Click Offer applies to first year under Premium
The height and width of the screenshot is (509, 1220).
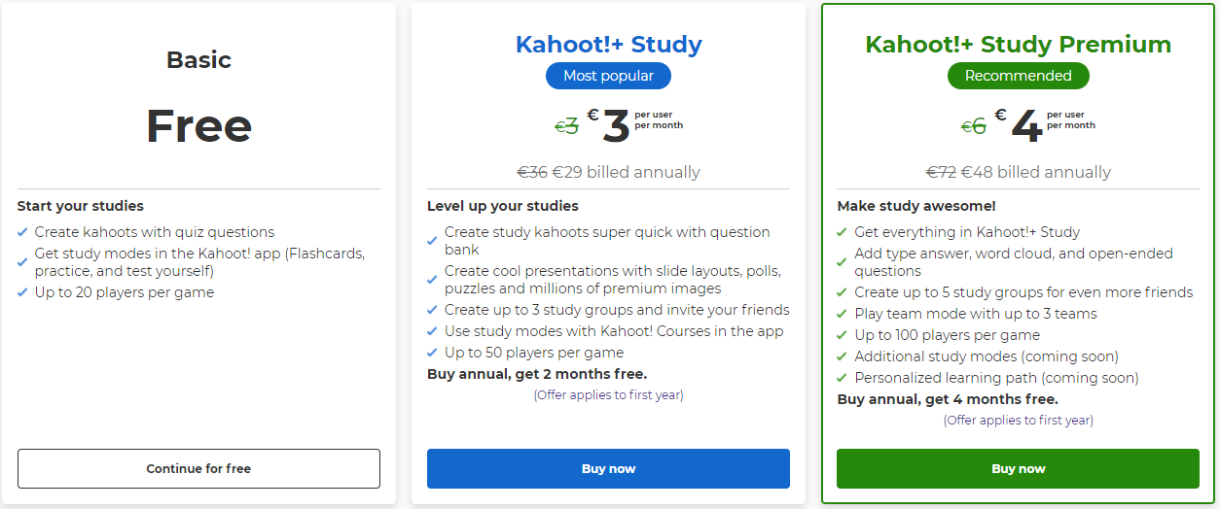coord(1018,421)
